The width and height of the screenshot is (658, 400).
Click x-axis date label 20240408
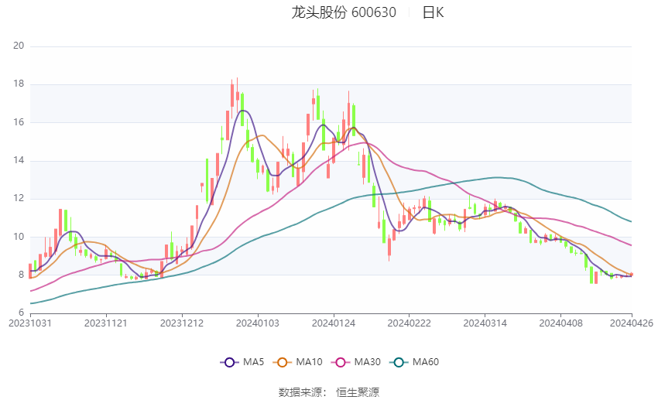[x=561, y=323]
